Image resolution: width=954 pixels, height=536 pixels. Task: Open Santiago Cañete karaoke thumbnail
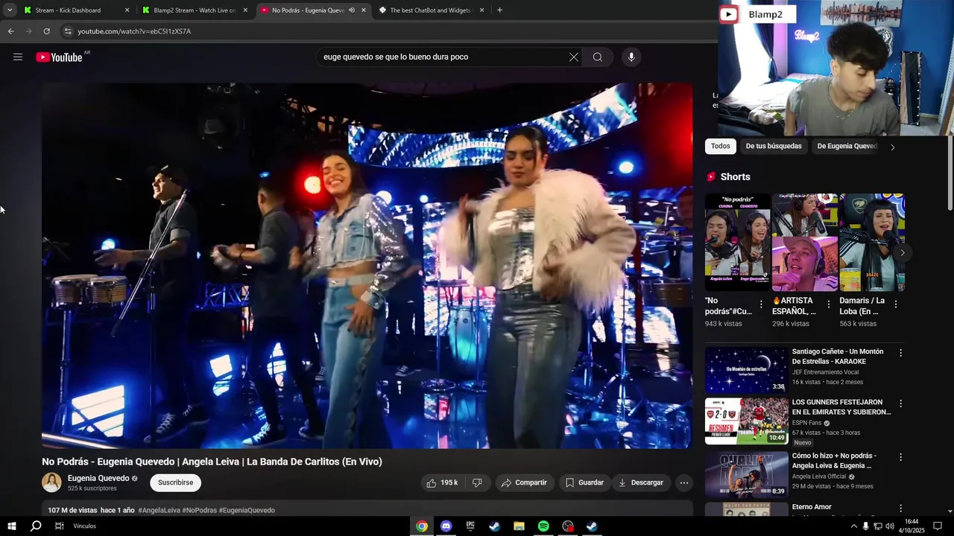(746, 370)
